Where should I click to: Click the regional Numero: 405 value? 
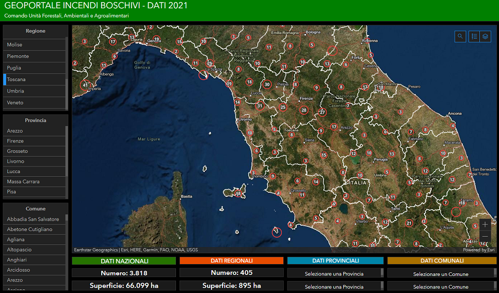click(x=231, y=273)
